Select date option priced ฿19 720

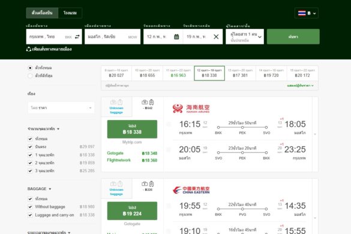click(271, 73)
